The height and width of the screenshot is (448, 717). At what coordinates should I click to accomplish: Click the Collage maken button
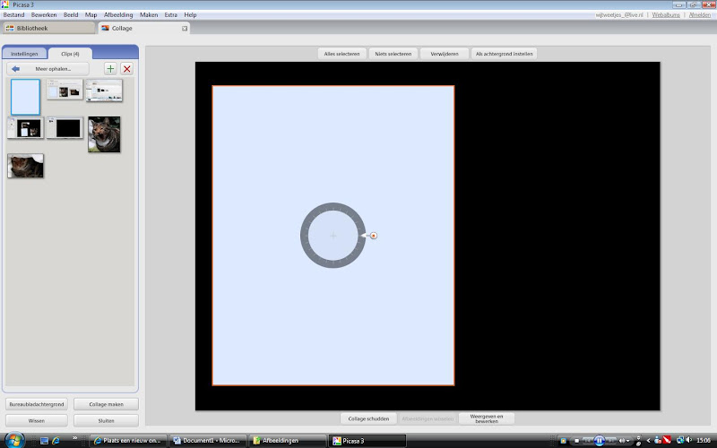click(x=106, y=404)
